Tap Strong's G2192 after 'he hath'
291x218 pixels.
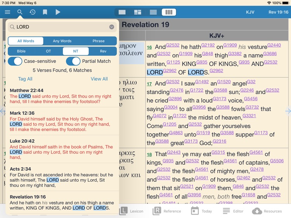pyautogui.click(x=208, y=45)
